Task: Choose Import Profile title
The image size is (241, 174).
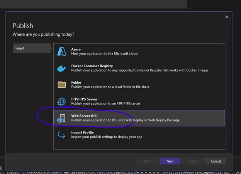Action: coord(82,132)
